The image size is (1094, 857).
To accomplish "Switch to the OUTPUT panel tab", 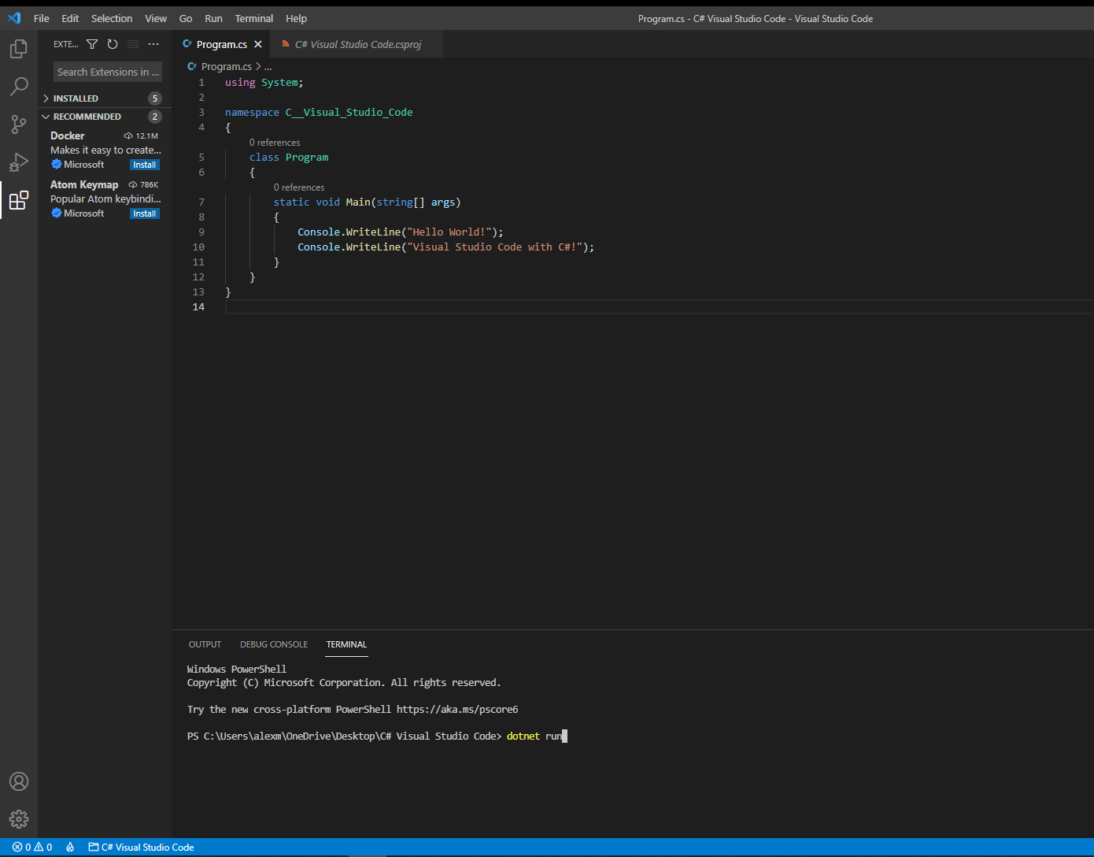I will click(205, 644).
